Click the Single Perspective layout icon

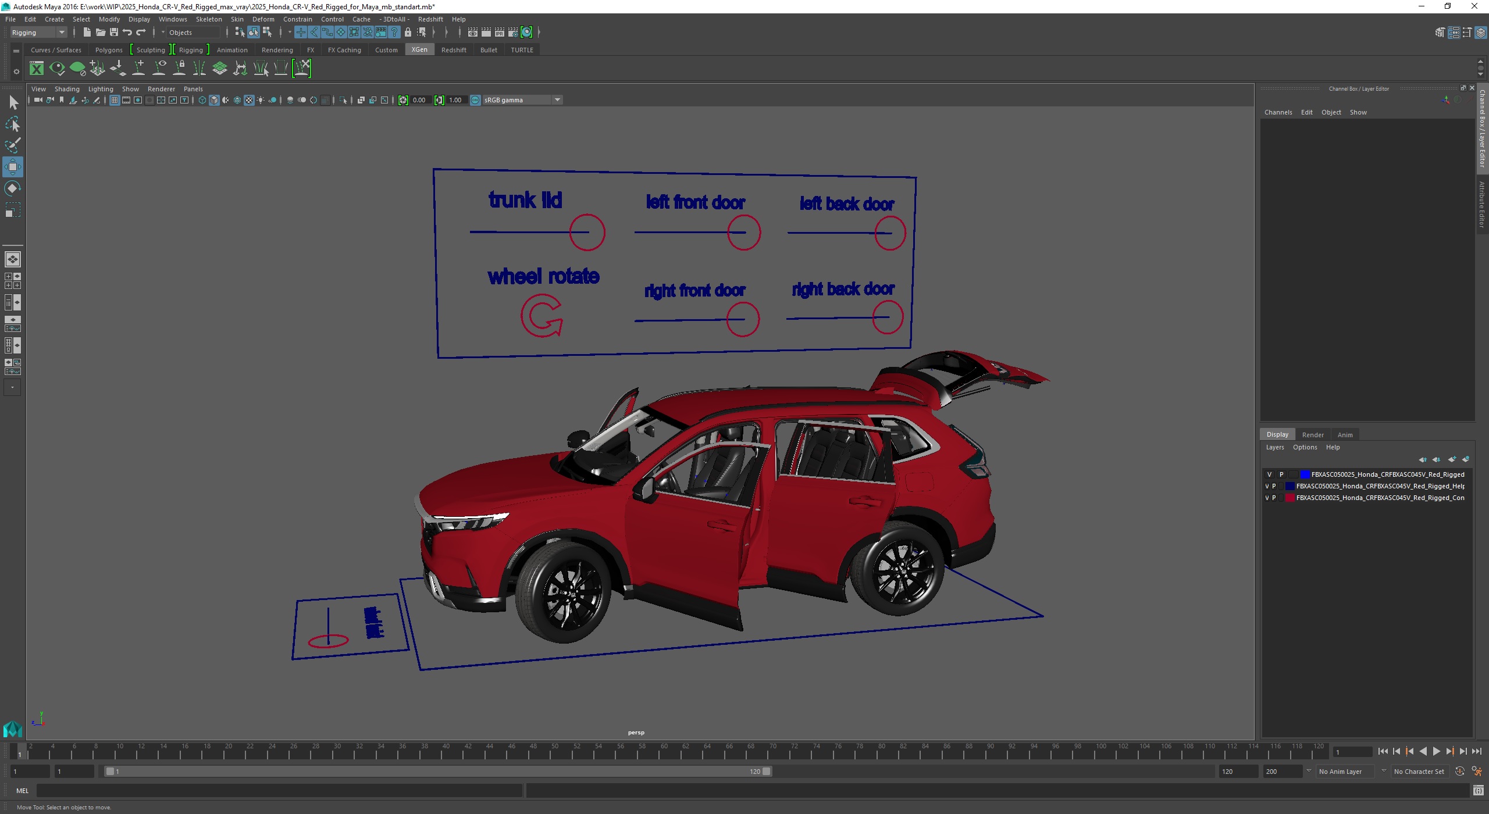tap(13, 259)
